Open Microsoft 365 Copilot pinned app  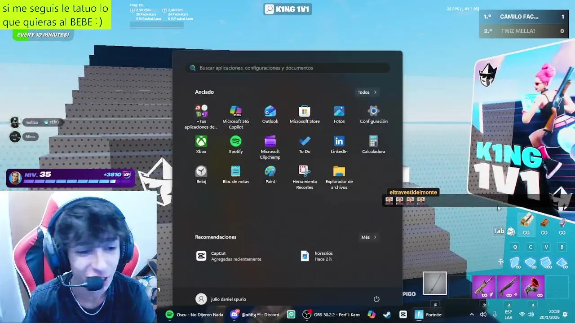click(x=236, y=117)
